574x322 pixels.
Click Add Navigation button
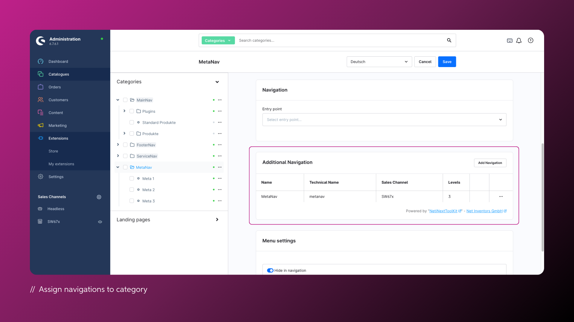490,163
